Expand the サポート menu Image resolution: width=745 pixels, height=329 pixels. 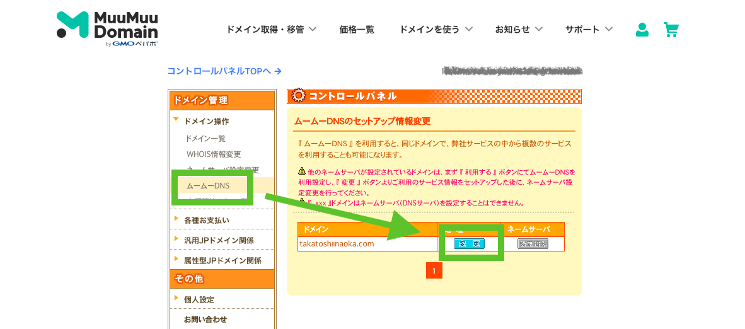[589, 30]
